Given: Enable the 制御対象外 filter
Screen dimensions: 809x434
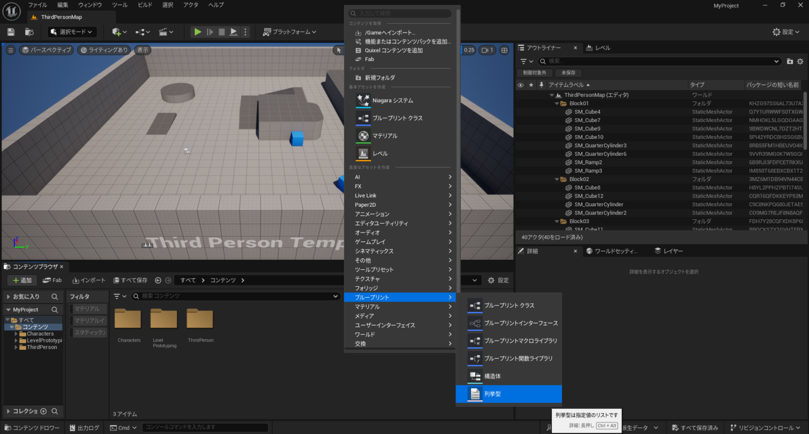Looking at the screenshot, I should 535,73.
